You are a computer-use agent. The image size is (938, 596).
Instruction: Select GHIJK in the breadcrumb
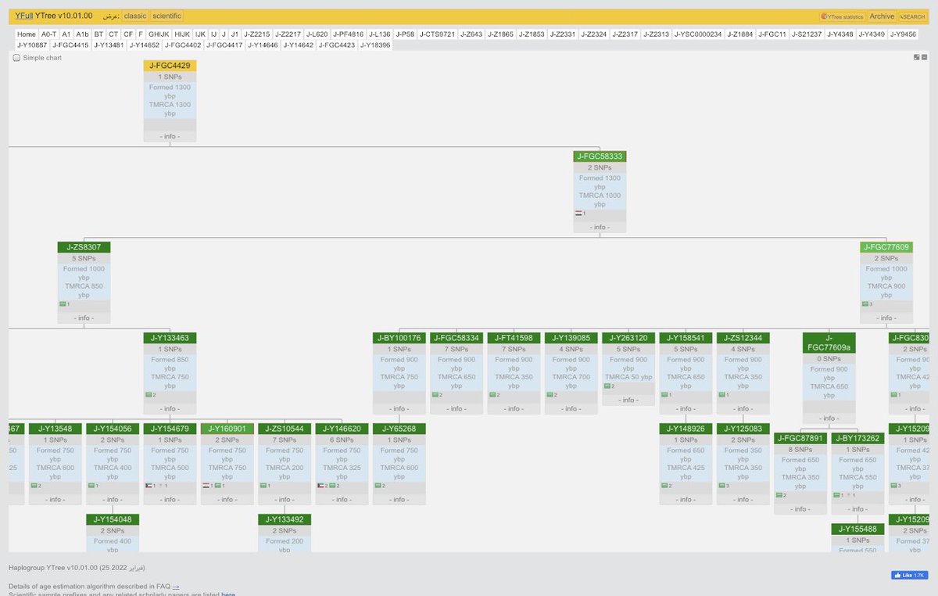click(x=159, y=34)
